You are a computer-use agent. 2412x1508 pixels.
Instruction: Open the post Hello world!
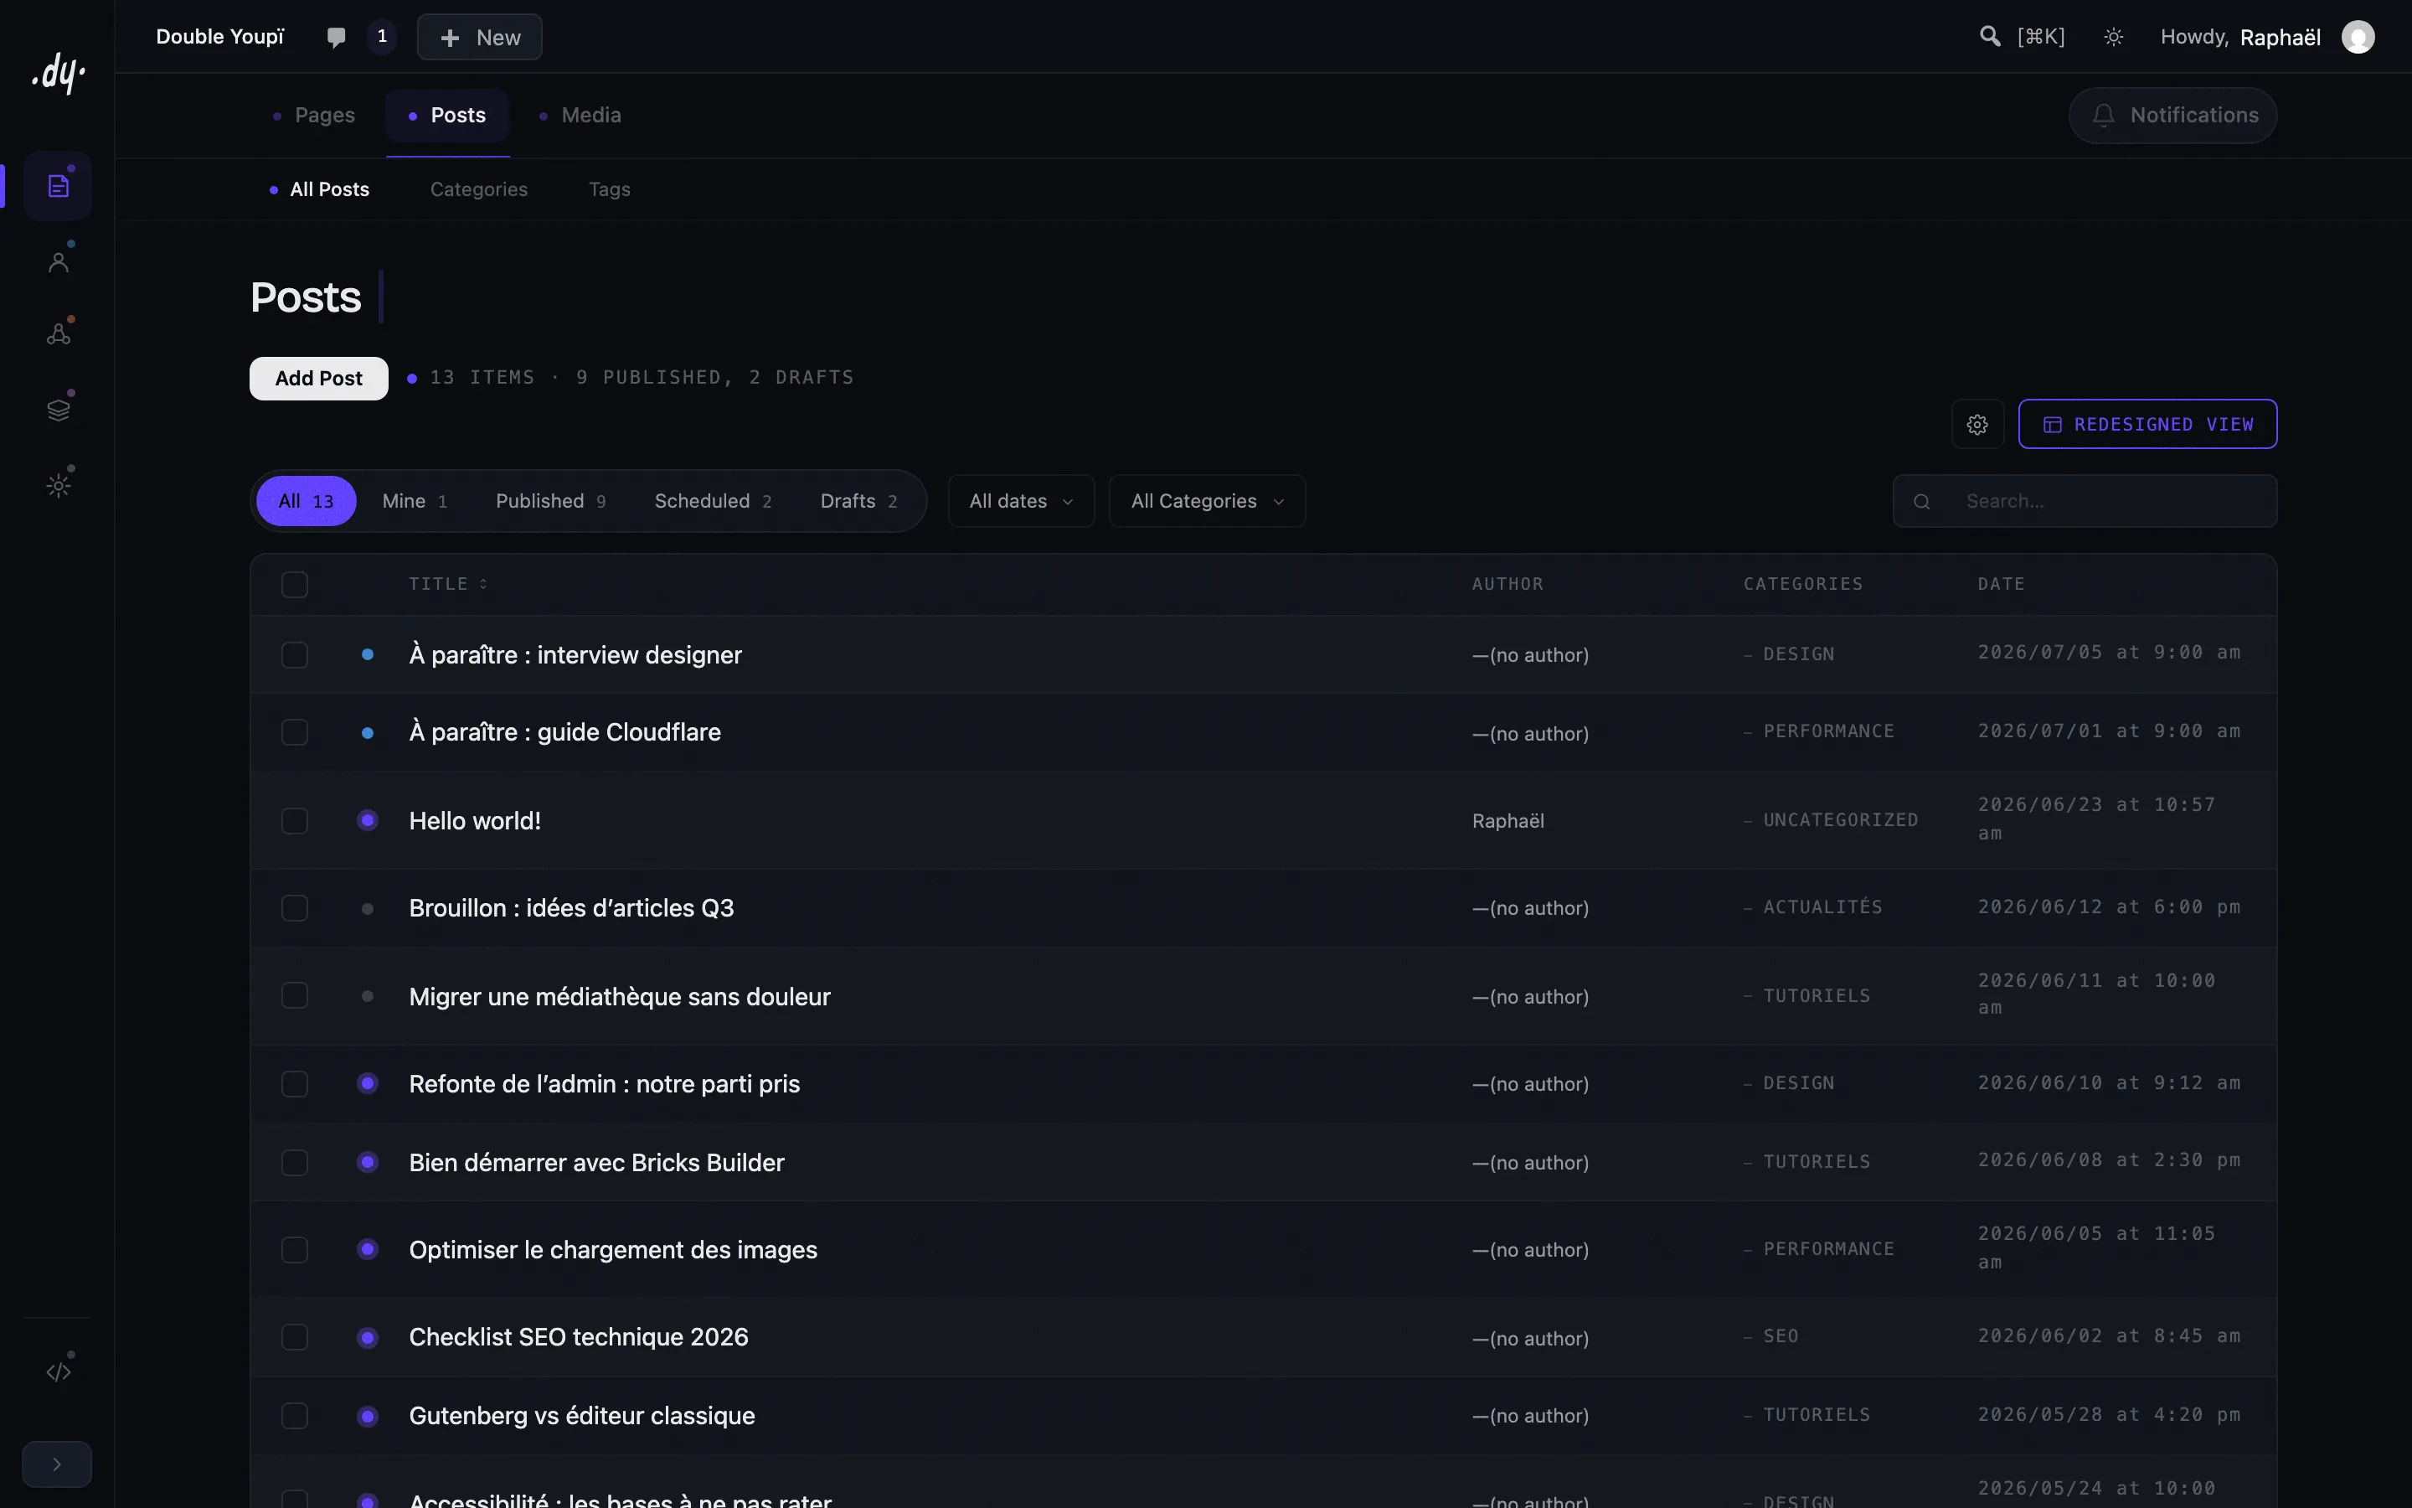(474, 821)
